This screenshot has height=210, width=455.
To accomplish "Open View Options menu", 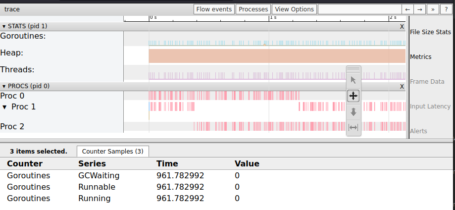I will 294,9.
